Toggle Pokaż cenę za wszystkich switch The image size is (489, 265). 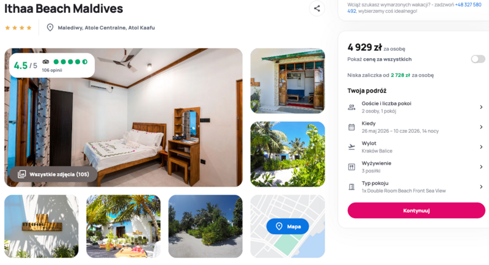(478, 59)
